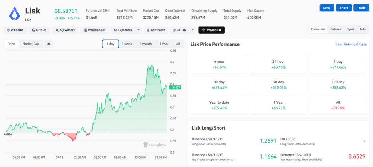Viewport: 373px width, 167px height.
Task: Open the Github link button
Action: [x=39, y=30]
